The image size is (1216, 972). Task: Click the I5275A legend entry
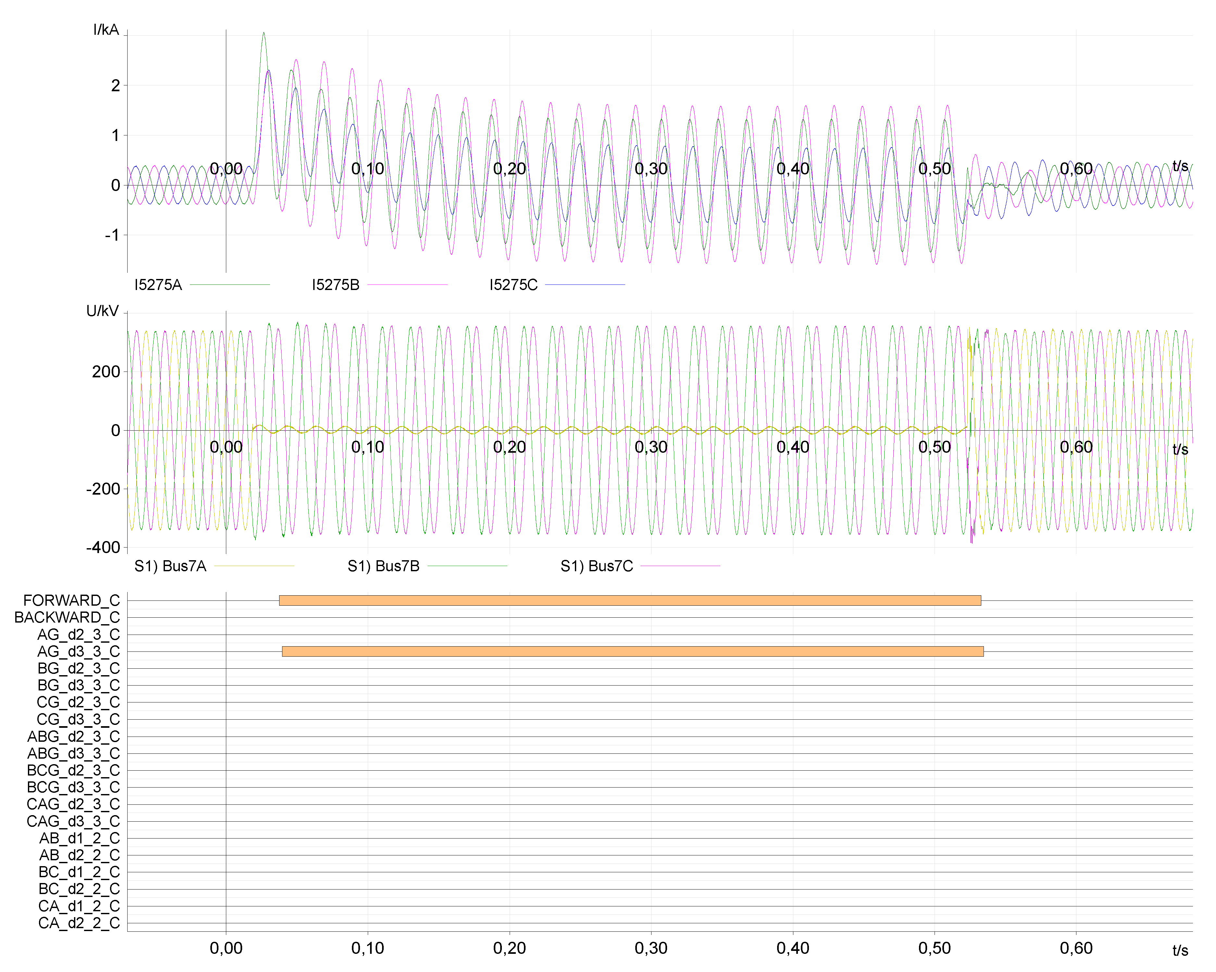coord(158,285)
